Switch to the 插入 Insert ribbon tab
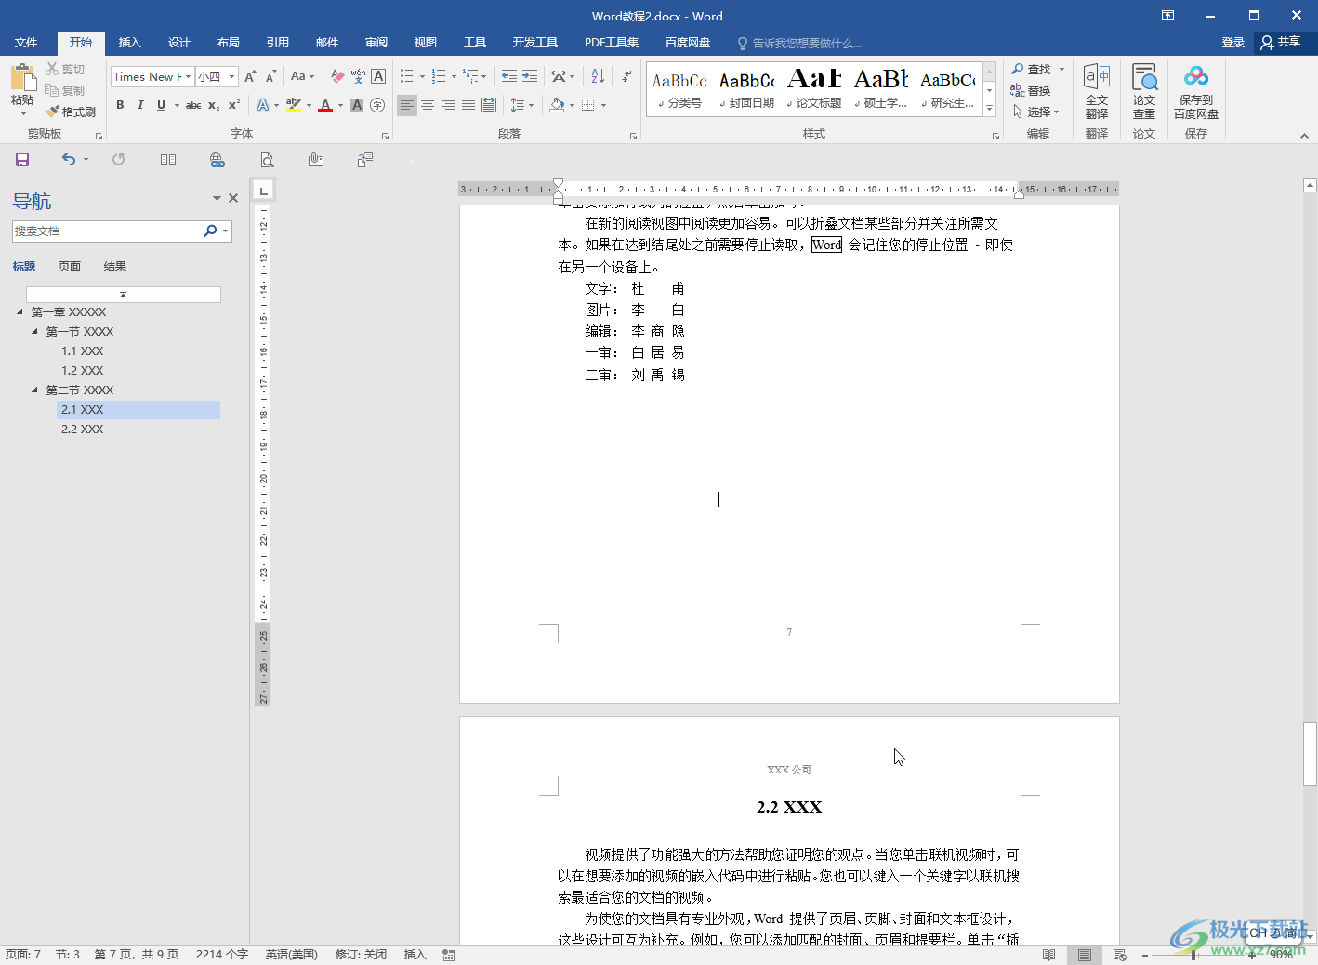The image size is (1318, 965). click(x=129, y=43)
